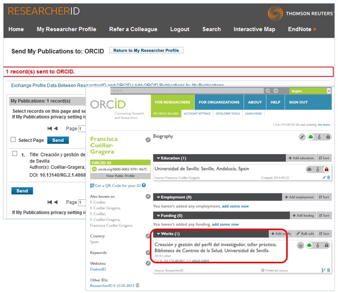Set Universidad de Sevilla education entry to private (red lock)
Image resolution: width=338 pixels, height=293 pixels.
point(326,169)
